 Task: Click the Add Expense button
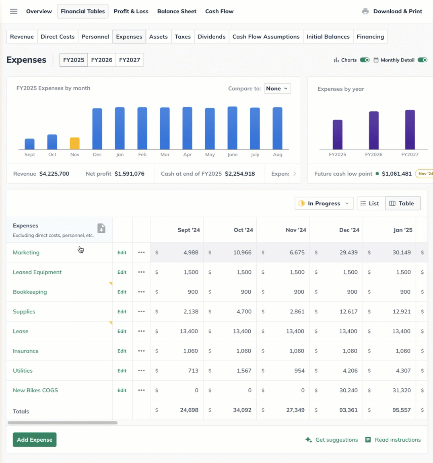click(35, 440)
